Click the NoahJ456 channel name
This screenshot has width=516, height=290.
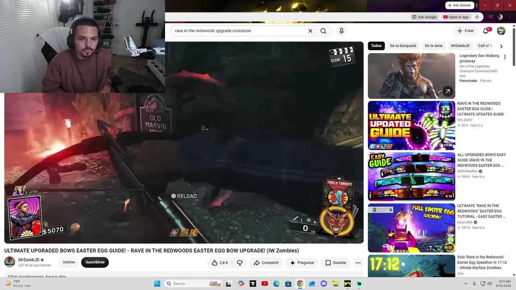(x=465, y=222)
